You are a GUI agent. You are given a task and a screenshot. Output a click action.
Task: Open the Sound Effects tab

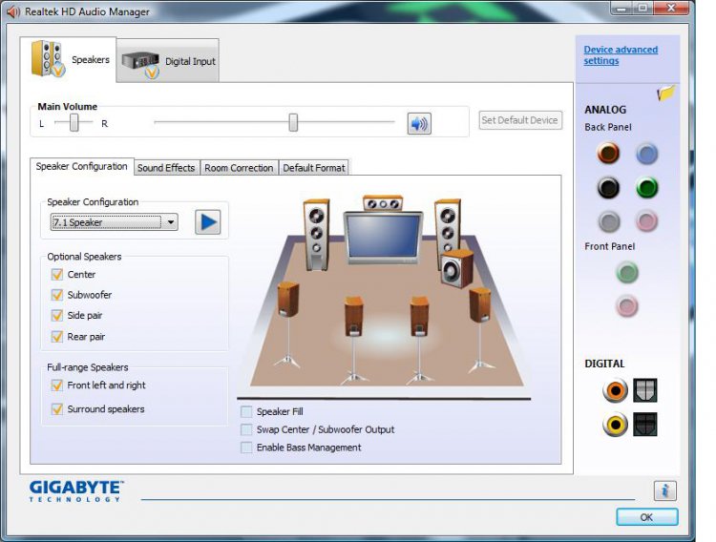166,168
